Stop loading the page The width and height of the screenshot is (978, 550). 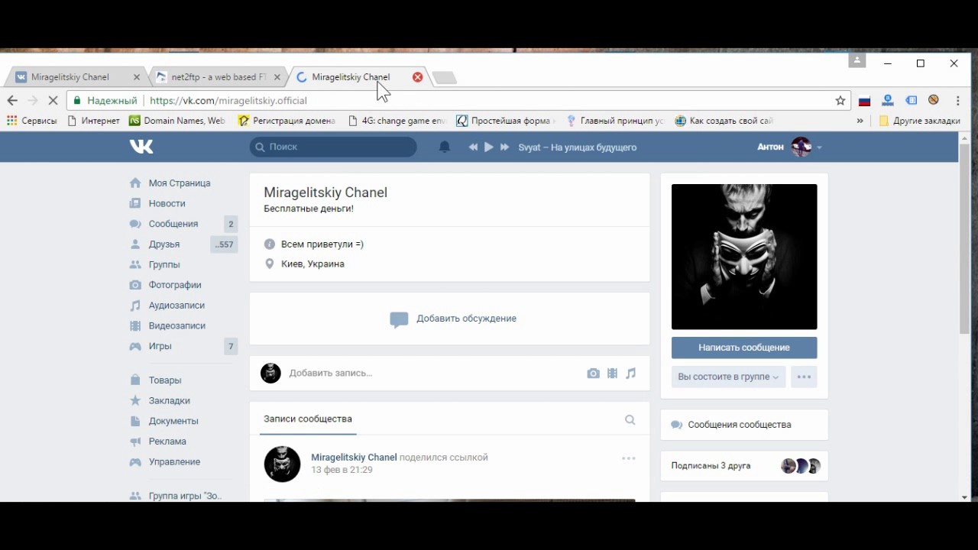pyautogui.click(x=53, y=100)
